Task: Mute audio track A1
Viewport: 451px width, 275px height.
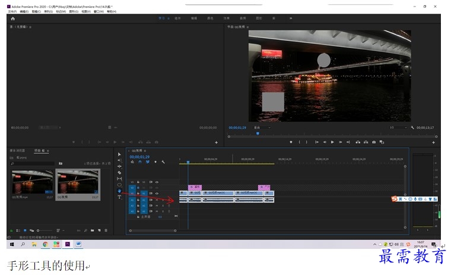Action: 157,200
